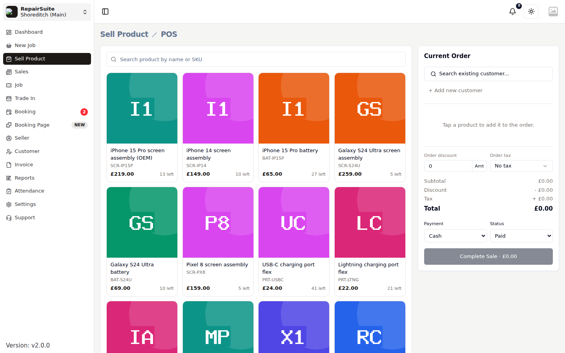
Task: Click the Booking badge showing 2
Action: tap(84, 112)
